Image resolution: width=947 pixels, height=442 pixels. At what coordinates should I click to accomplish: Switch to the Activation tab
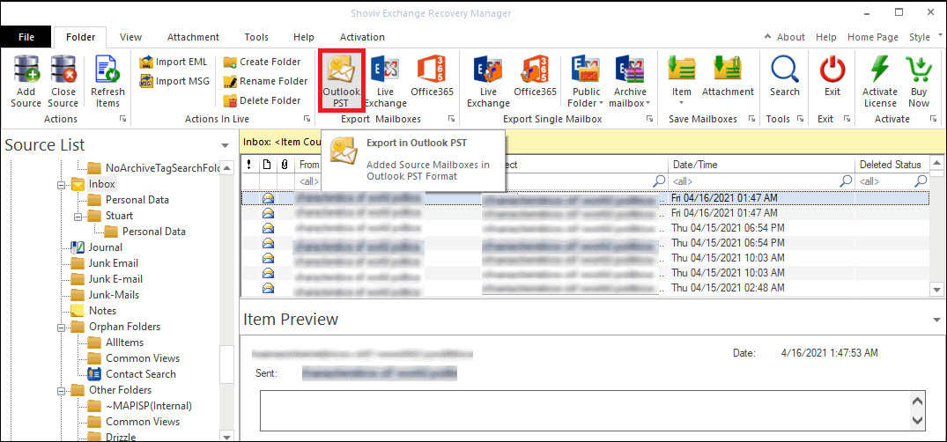pyautogui.click(x=362, y=37)
